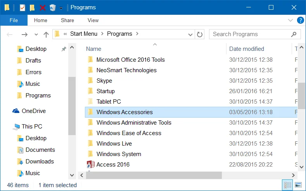Select the NeoSmart Technologies folder
The height and width of the screenshot is (191, 306).
[126, 70]
